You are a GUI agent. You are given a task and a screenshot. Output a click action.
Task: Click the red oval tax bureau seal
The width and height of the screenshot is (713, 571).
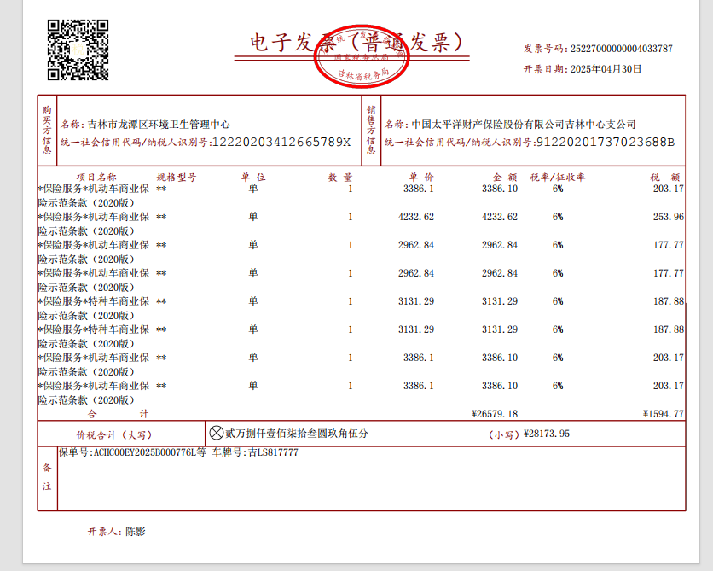coord(362,56)
